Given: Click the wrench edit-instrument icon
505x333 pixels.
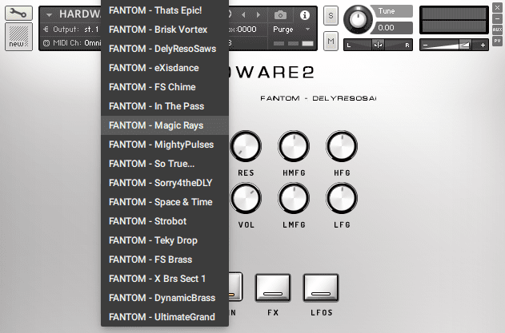Looking at the screenshot, I should pos(18,14).
